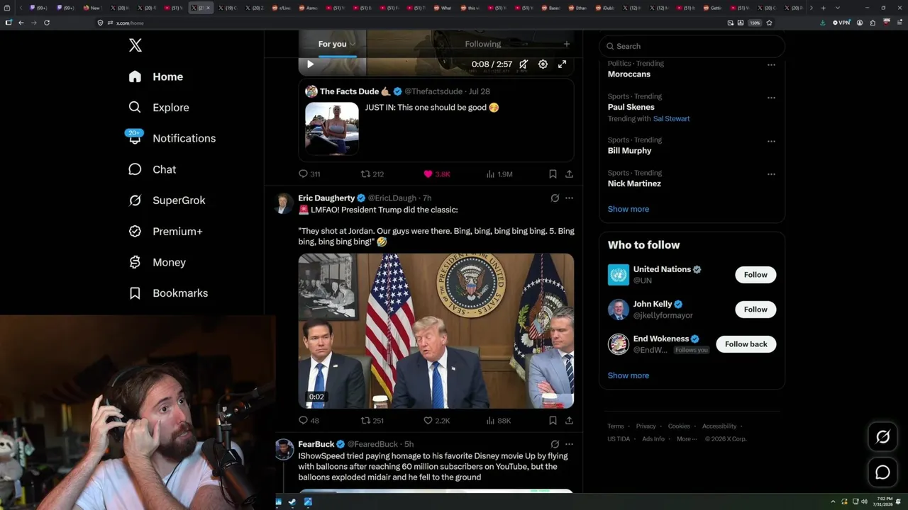Toggle the browser VPN
Viewport: 908px width, 510px height.
click(841, 23)
